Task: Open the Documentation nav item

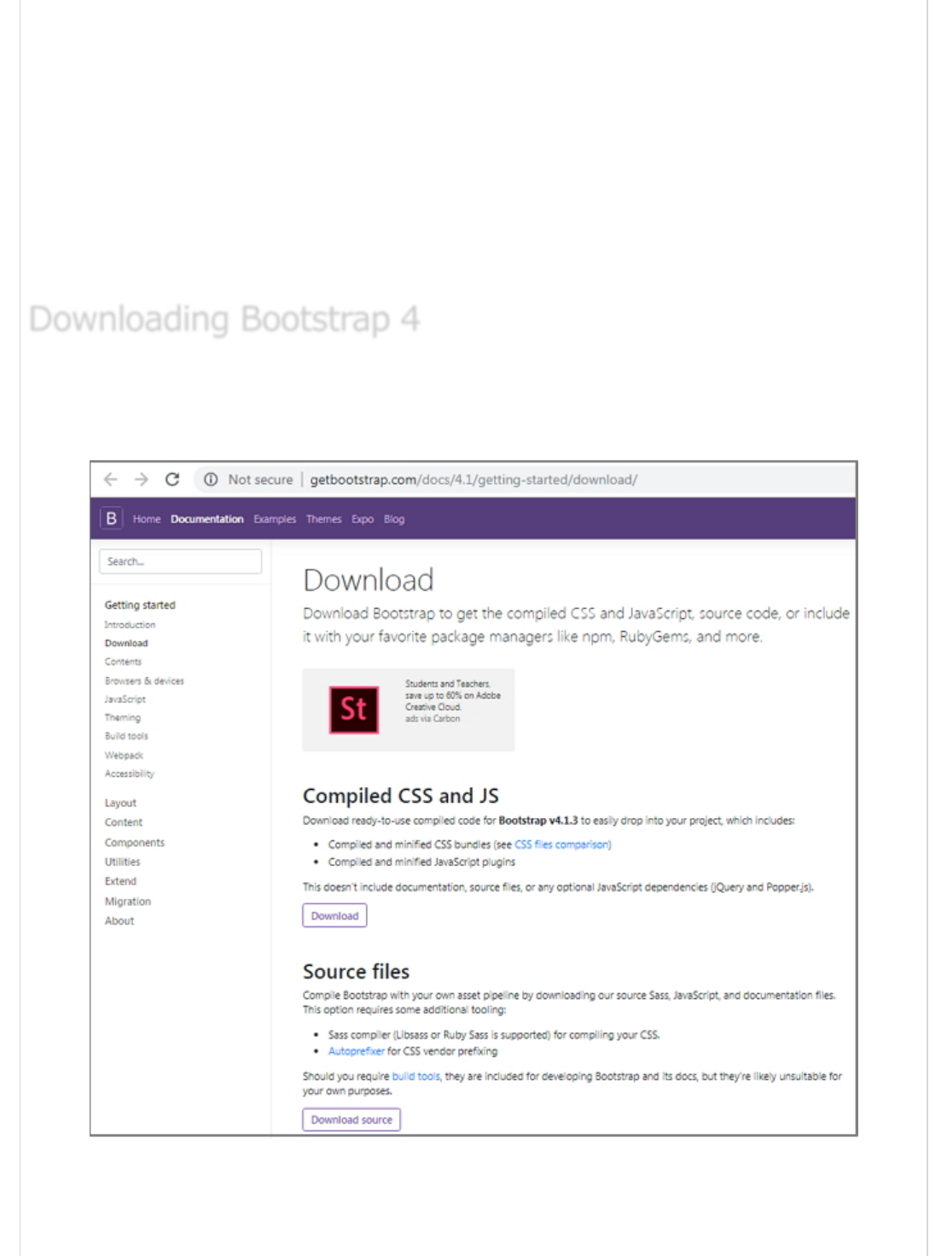Action: [207, 519]
